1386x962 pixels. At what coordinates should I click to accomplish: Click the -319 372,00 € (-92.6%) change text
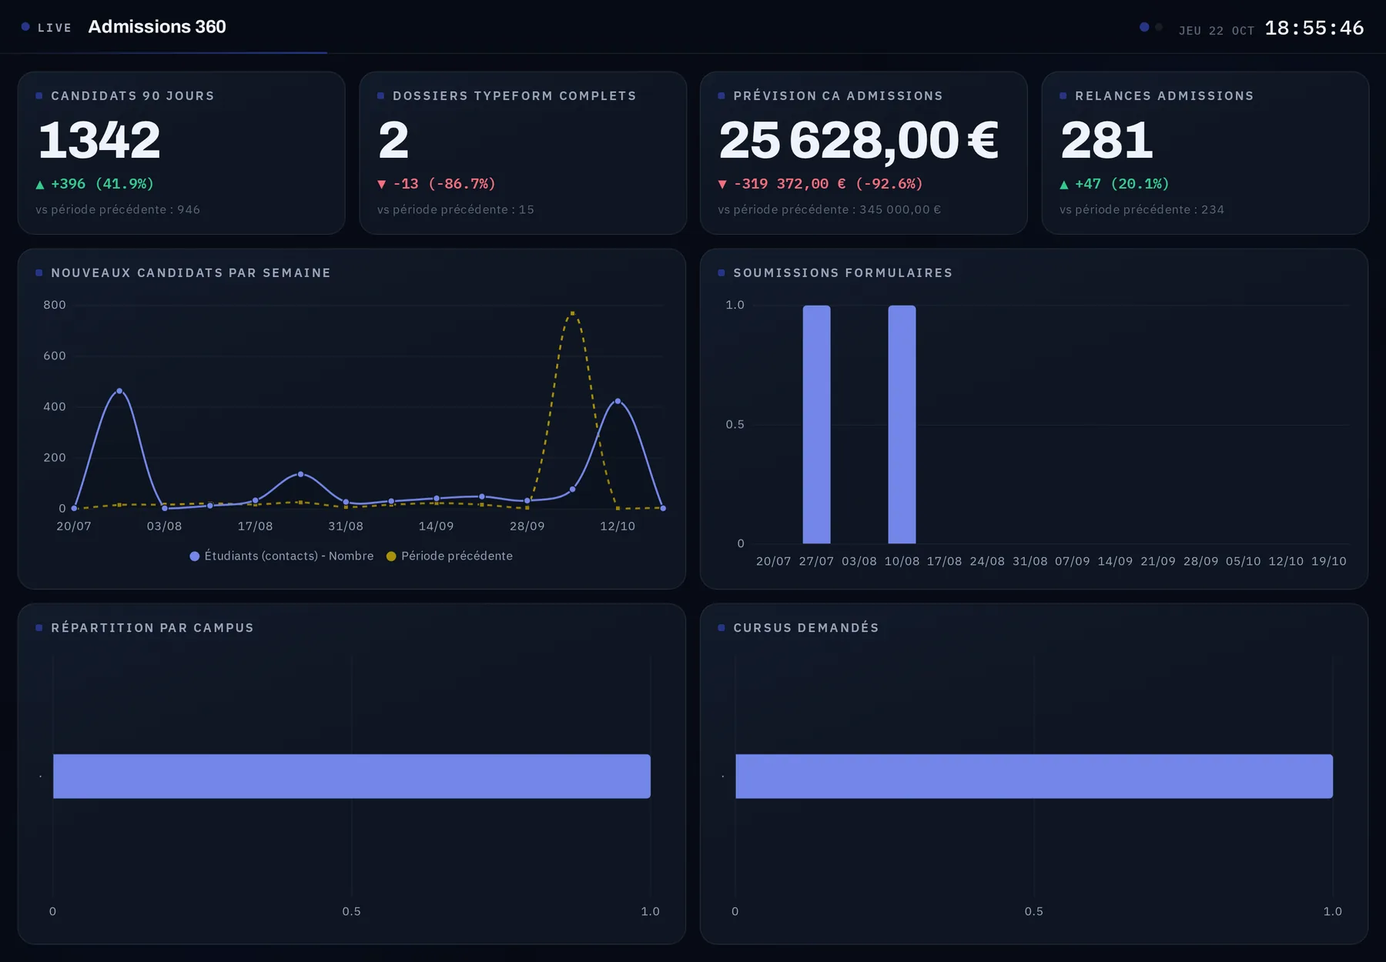(820, 184)
